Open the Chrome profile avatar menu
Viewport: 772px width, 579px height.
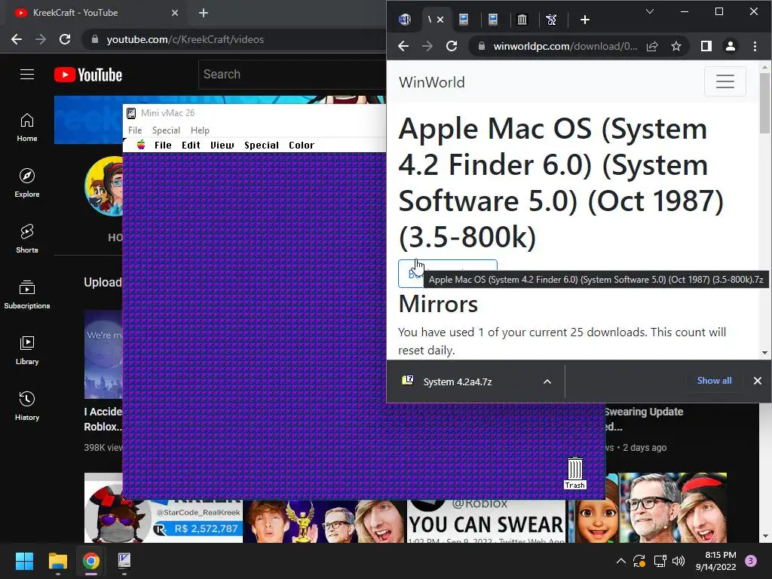click(730, 46)
